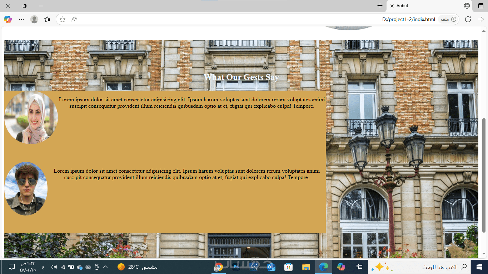Click the scrollbar up arrow
The height and width of the screenshot is (274, 488).
pos(484,31)
